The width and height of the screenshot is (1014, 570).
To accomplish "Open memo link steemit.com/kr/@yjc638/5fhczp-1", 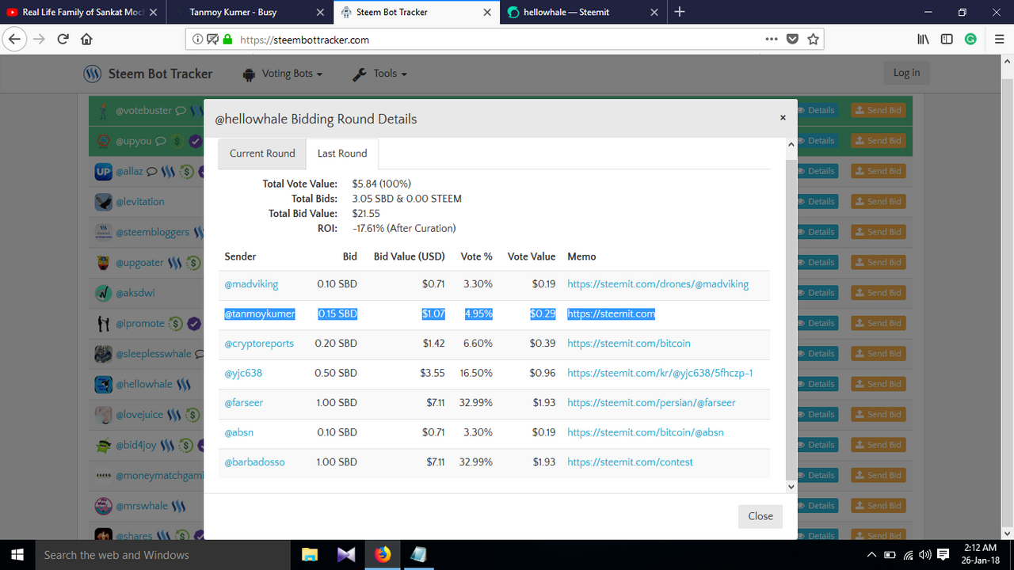I will 660,373.
